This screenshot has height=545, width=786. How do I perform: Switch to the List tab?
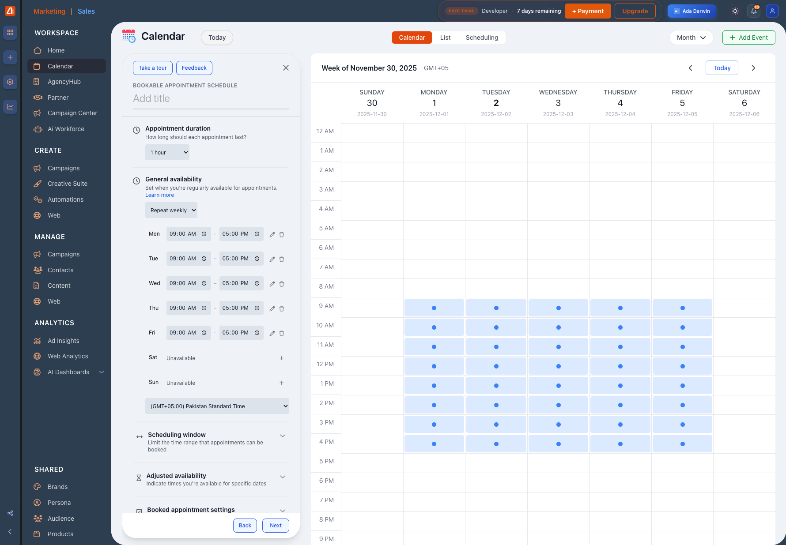(445, 38)
